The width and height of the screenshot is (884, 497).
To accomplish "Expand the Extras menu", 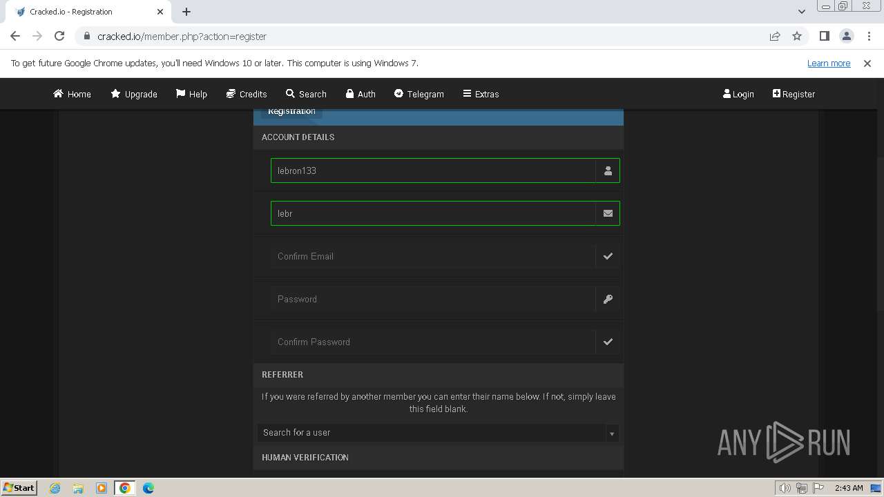I will click(481, 94).
